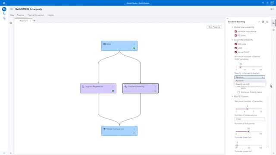Collapse the Local Interpretability section
The image size is (276, 155).
[x=232, y=40]
